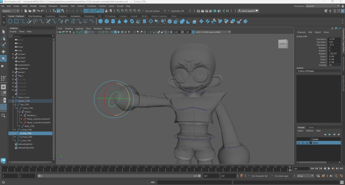Toggle the R render box on Mesh layer
This screenshot has width=345, height=185.
click(x=307, y=143)
